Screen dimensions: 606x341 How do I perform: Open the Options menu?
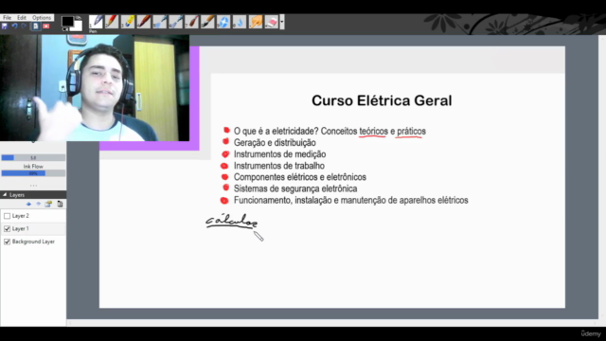coord(42,18)
